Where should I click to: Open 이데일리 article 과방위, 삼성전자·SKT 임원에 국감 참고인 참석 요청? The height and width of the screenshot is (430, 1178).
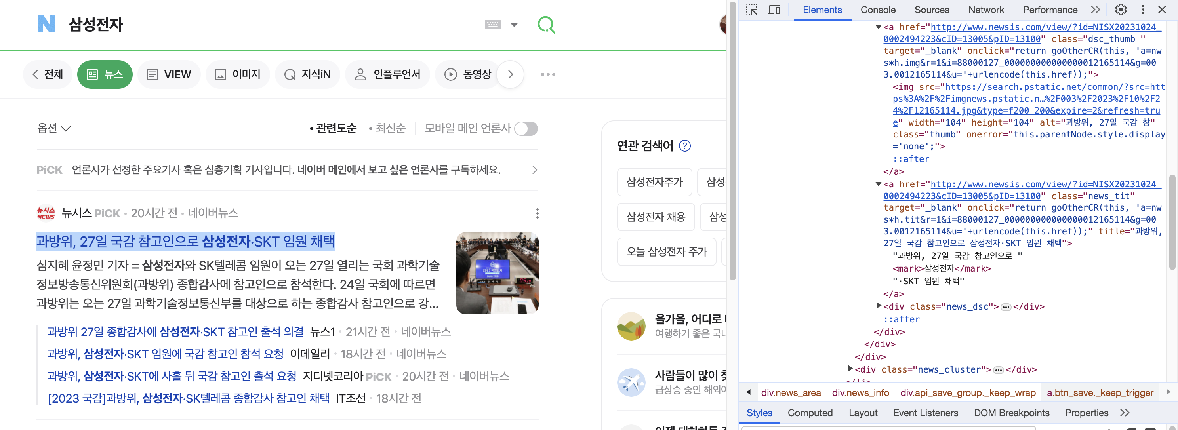(165, 354)
